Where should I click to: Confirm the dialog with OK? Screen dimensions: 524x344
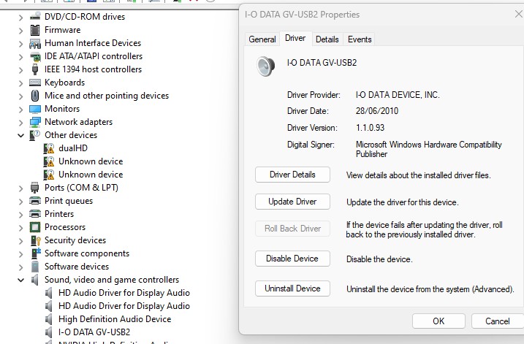pyautogui.click(x=438, y=321)
